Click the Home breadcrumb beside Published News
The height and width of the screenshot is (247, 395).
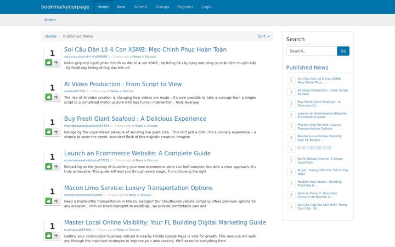50,36
